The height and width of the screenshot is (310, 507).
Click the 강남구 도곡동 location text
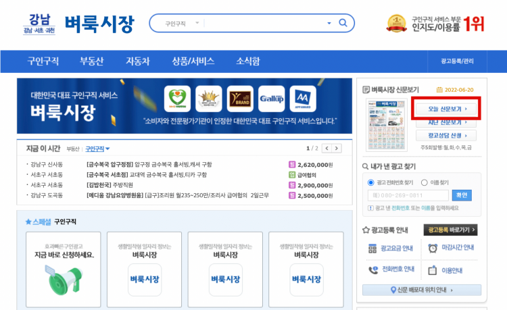point(47,195)
